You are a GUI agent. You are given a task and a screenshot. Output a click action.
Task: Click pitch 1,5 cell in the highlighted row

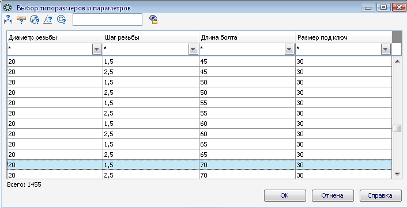151,165
